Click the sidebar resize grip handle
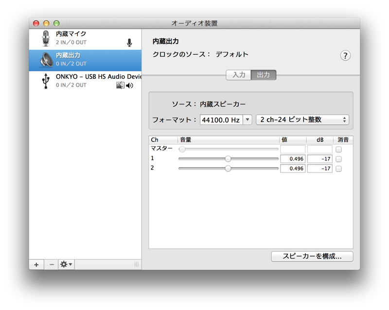Viewport: 389px width, 310px height. point(137,264)
